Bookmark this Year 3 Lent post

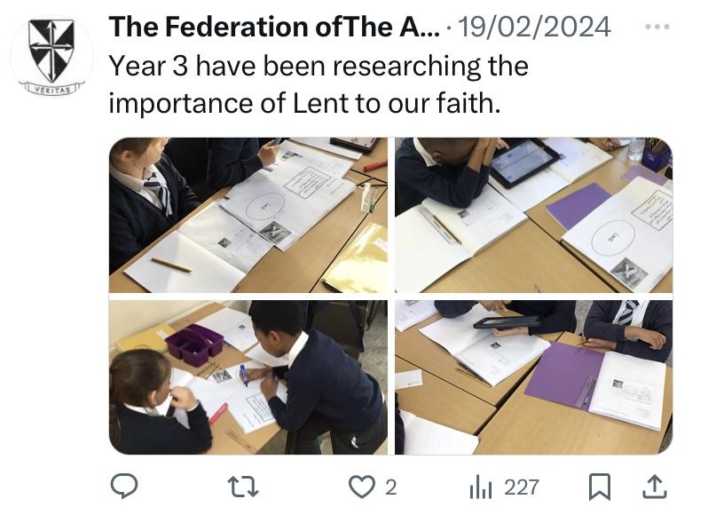point(601,486)
